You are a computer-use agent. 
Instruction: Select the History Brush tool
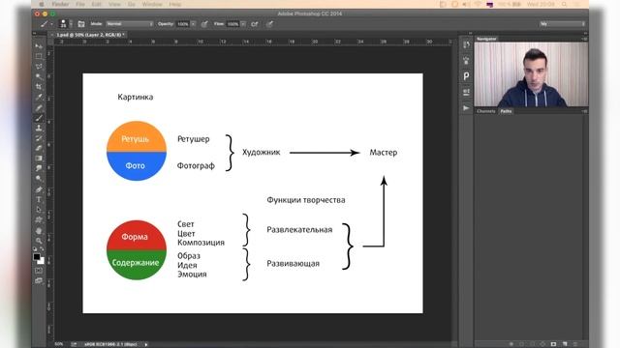39,138
